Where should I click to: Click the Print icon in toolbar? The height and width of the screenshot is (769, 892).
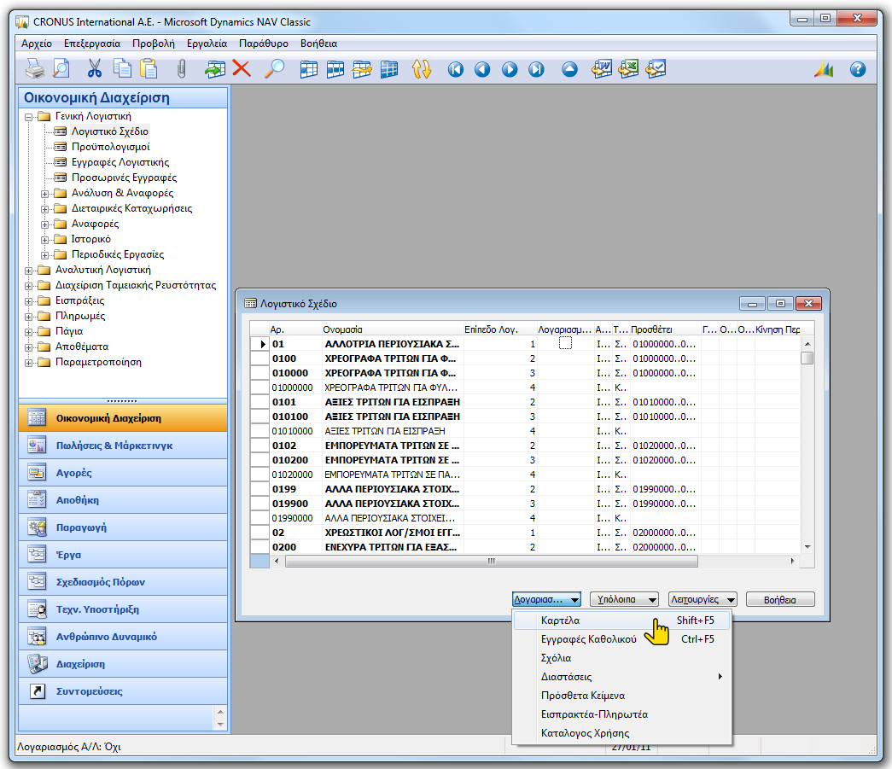click(x=35, y=69)
